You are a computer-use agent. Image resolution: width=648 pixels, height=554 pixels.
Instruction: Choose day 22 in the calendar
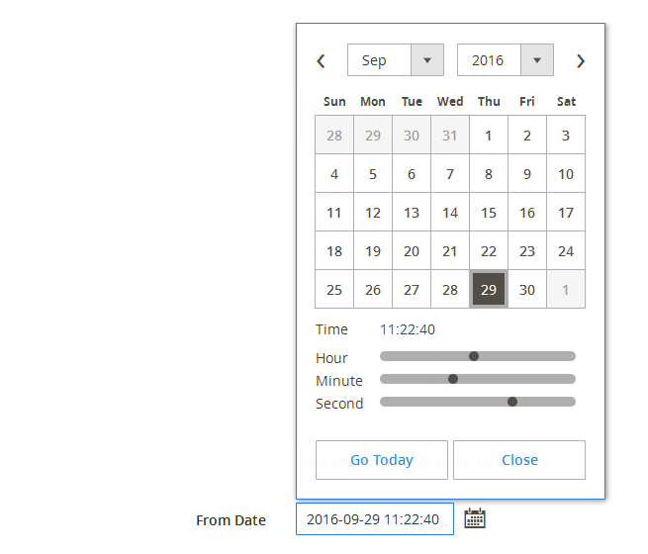[489, 251]
